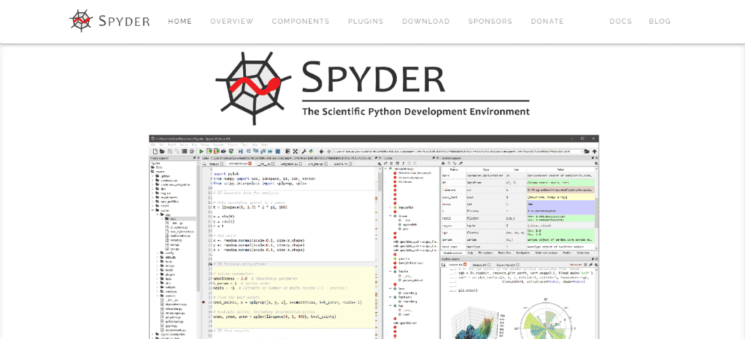Select the Console 1/A tab
This screenshot has height=339, width=745.
[457, 265]
